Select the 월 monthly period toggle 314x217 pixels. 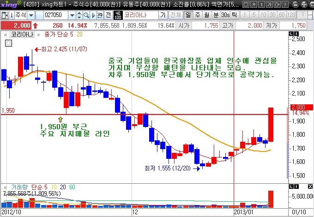207,15
